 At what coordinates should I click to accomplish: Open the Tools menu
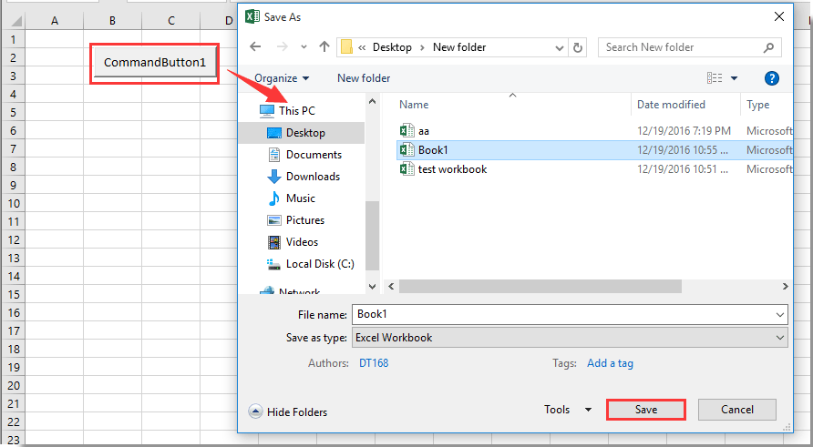point(568,410)
